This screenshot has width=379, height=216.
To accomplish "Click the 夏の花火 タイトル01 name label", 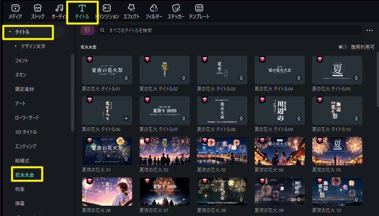I will coord(101,89).
